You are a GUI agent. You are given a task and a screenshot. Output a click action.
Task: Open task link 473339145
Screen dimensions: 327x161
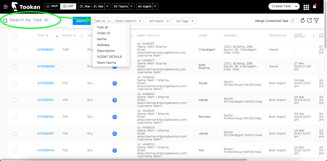tap(45, 133)
